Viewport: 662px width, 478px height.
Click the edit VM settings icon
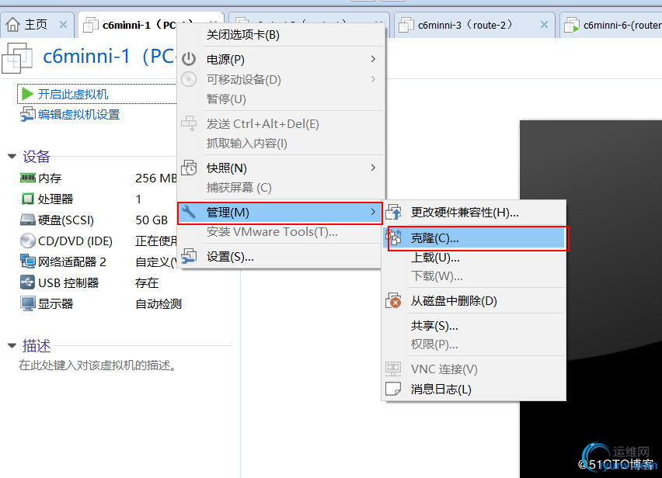[28, 114]
